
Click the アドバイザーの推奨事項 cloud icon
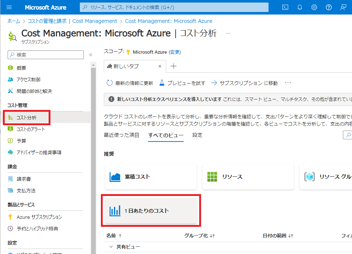10,152
